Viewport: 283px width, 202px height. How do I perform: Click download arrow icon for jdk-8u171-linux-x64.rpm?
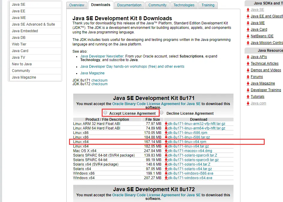point(166,142)
